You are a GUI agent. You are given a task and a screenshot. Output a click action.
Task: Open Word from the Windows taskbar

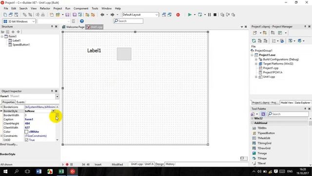[x=39, y=172]
